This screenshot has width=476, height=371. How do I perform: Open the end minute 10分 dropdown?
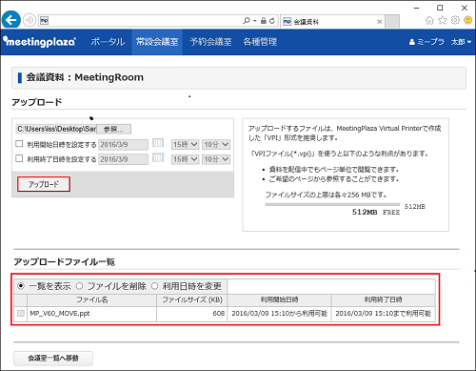click(x=216, y=159)
